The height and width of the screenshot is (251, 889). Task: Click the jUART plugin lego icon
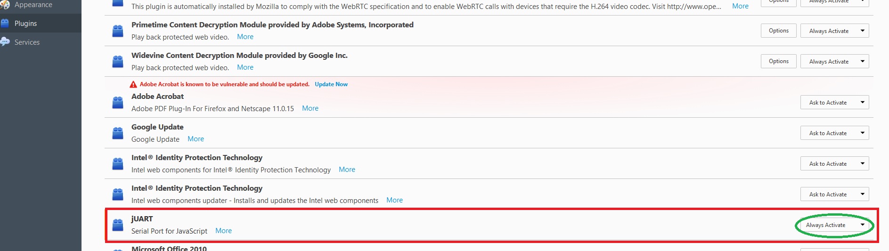click(x=118, y=225)
